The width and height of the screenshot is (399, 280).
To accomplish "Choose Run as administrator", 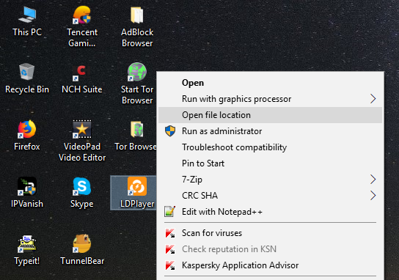I will tap(270, 131).
